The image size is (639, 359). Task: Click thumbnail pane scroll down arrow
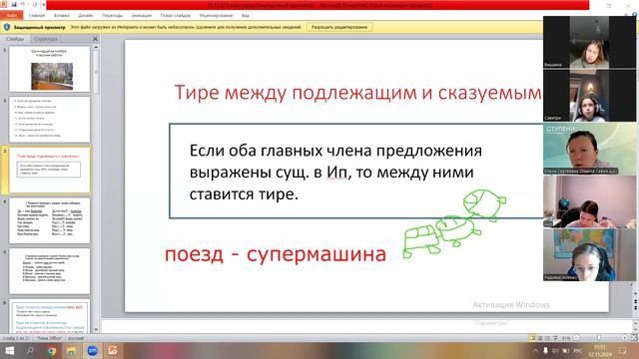click(x=96, y=330)
